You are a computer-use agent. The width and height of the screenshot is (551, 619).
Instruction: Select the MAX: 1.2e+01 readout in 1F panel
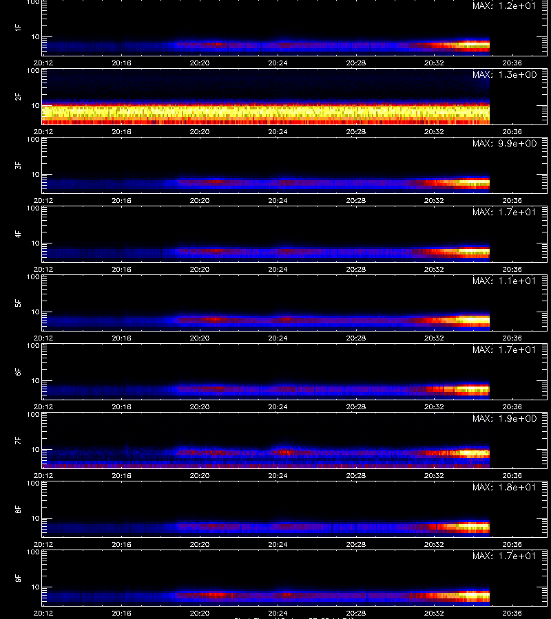coord(504,6)
